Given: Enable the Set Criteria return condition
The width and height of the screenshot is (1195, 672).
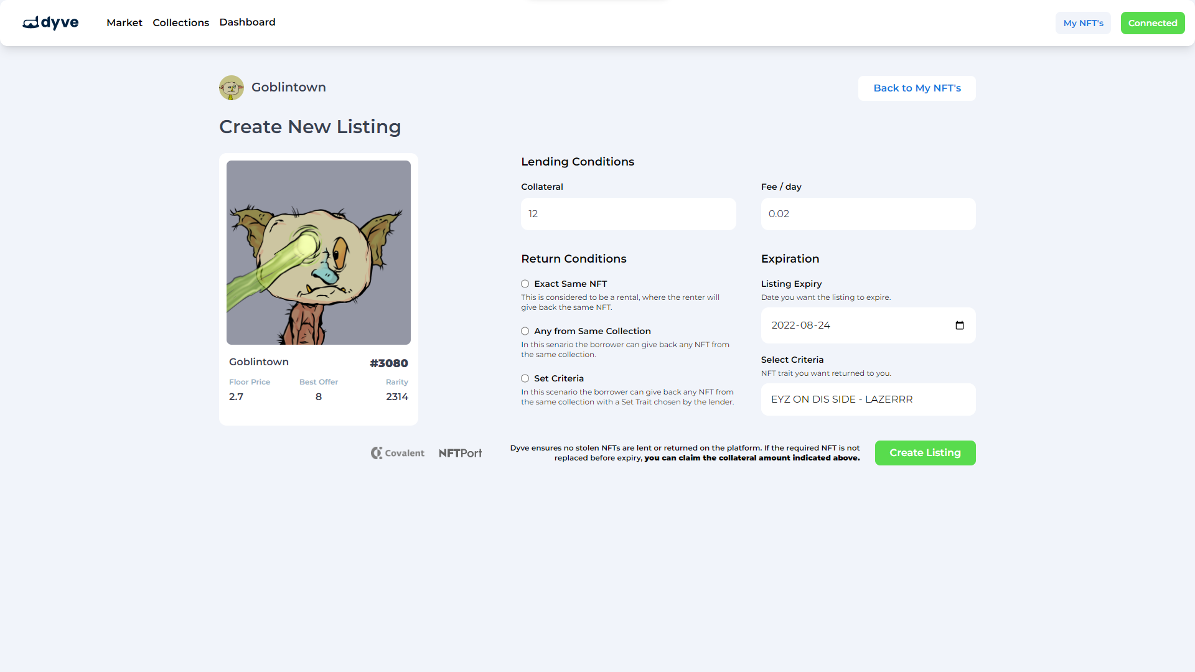Looking at the screenshot, I should (525, 378).
